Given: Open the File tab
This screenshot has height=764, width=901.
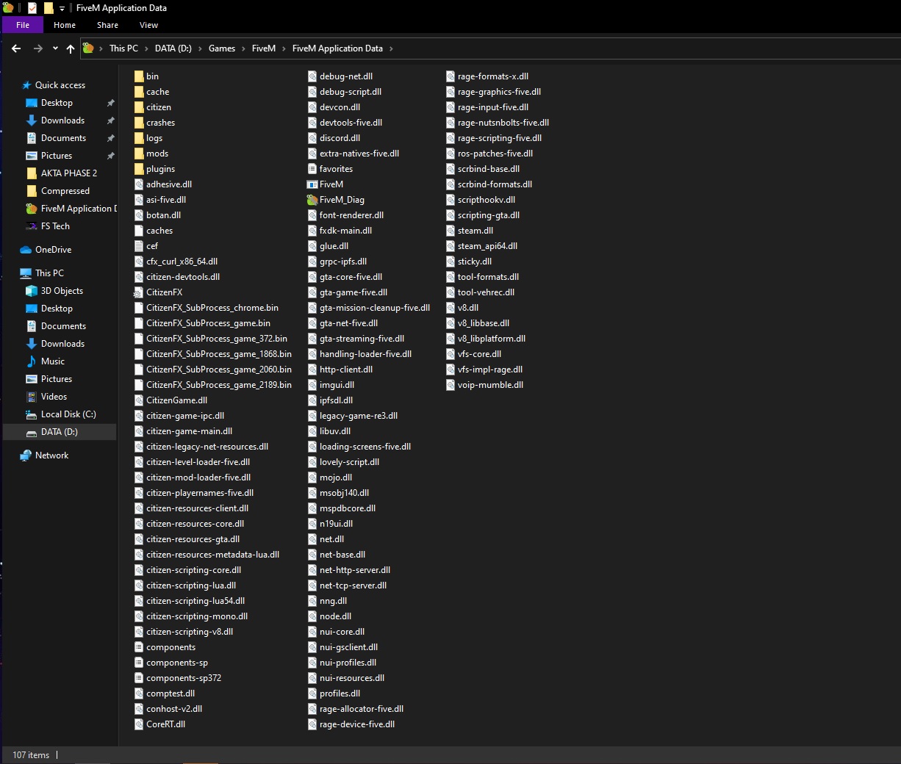Looking at the screenshot, I should coord(23,25).
